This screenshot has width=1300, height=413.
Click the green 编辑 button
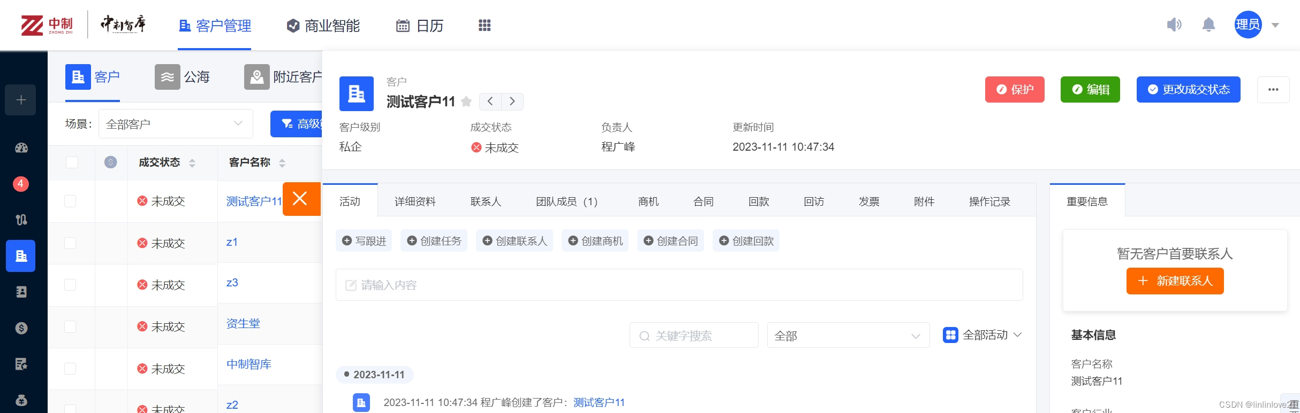pos(1090,90)
